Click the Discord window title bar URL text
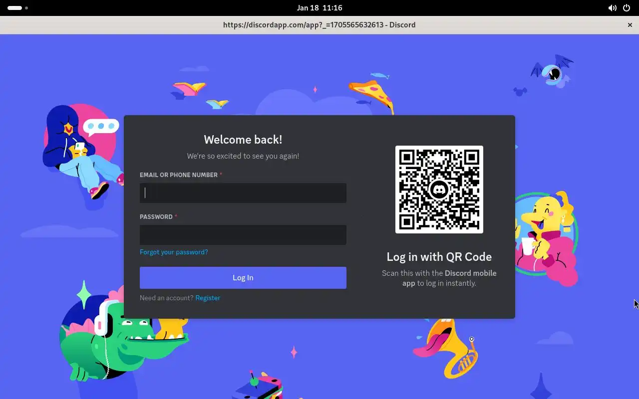639x399 pixels. click(x=319, y=25)
